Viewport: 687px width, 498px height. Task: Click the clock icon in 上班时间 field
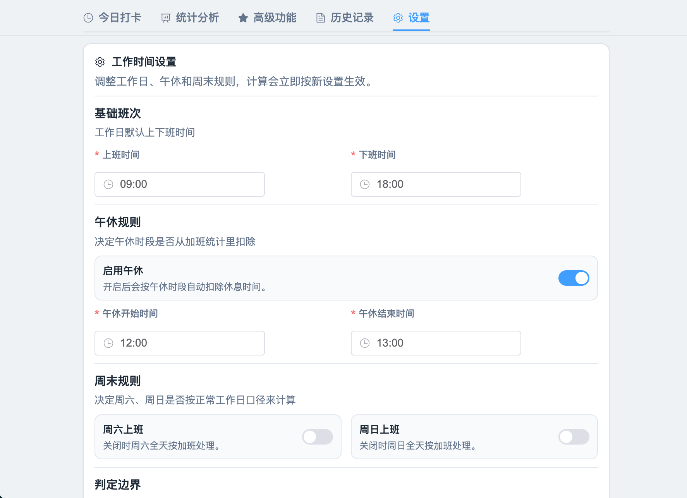pos(108,184)
